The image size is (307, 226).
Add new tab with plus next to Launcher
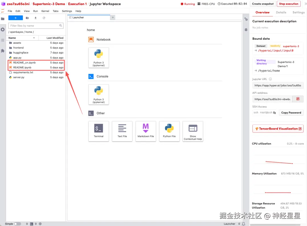point(113,17)
